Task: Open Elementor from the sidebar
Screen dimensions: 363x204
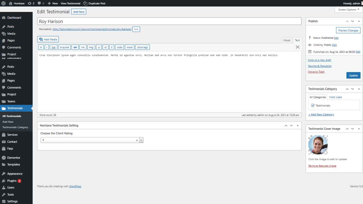Action: point(14,158)
